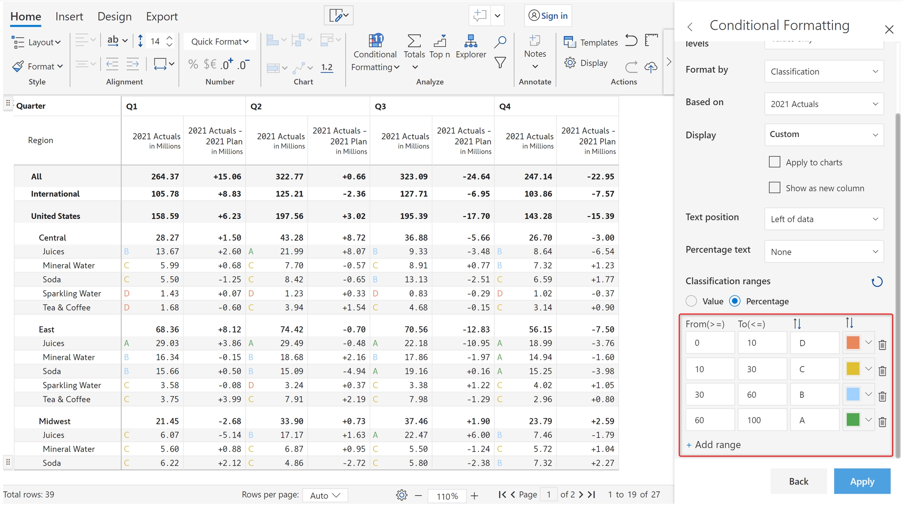Select the Value radio button
903x507 pixels.
pos(691,301)
